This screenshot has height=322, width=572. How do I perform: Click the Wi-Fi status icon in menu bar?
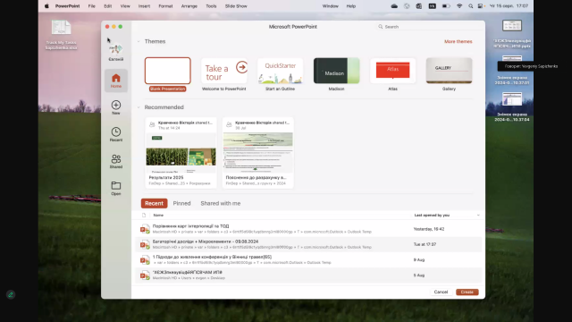(459, 6)
